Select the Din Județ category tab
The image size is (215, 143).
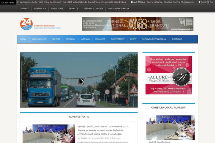click(100, 39)
